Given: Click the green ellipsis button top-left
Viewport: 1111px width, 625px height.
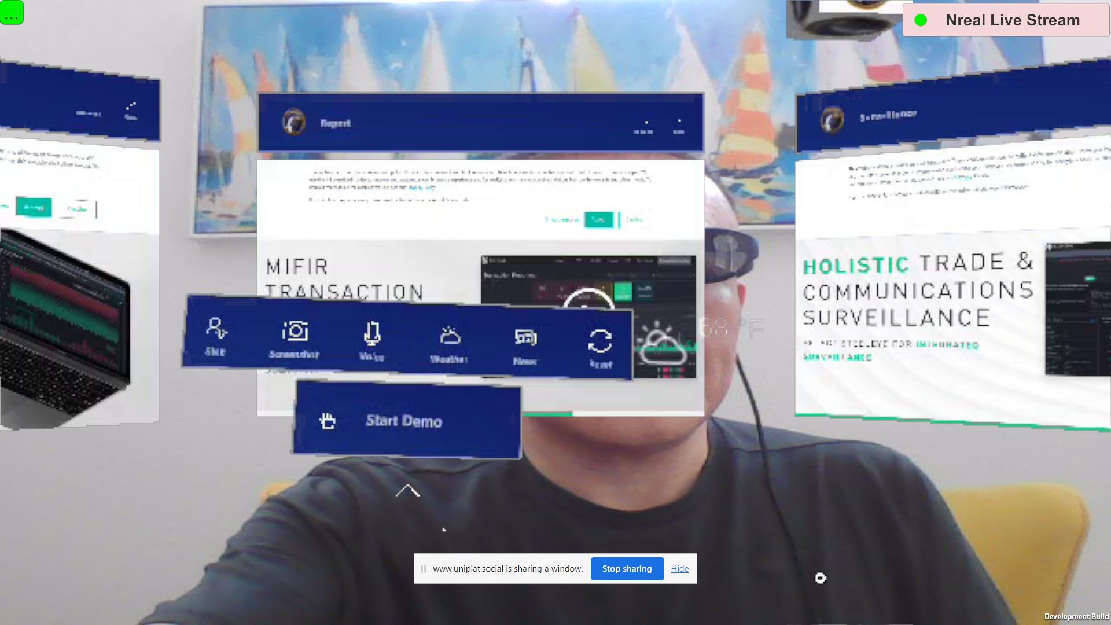Looking at the screenshot, I should [12, 12].
